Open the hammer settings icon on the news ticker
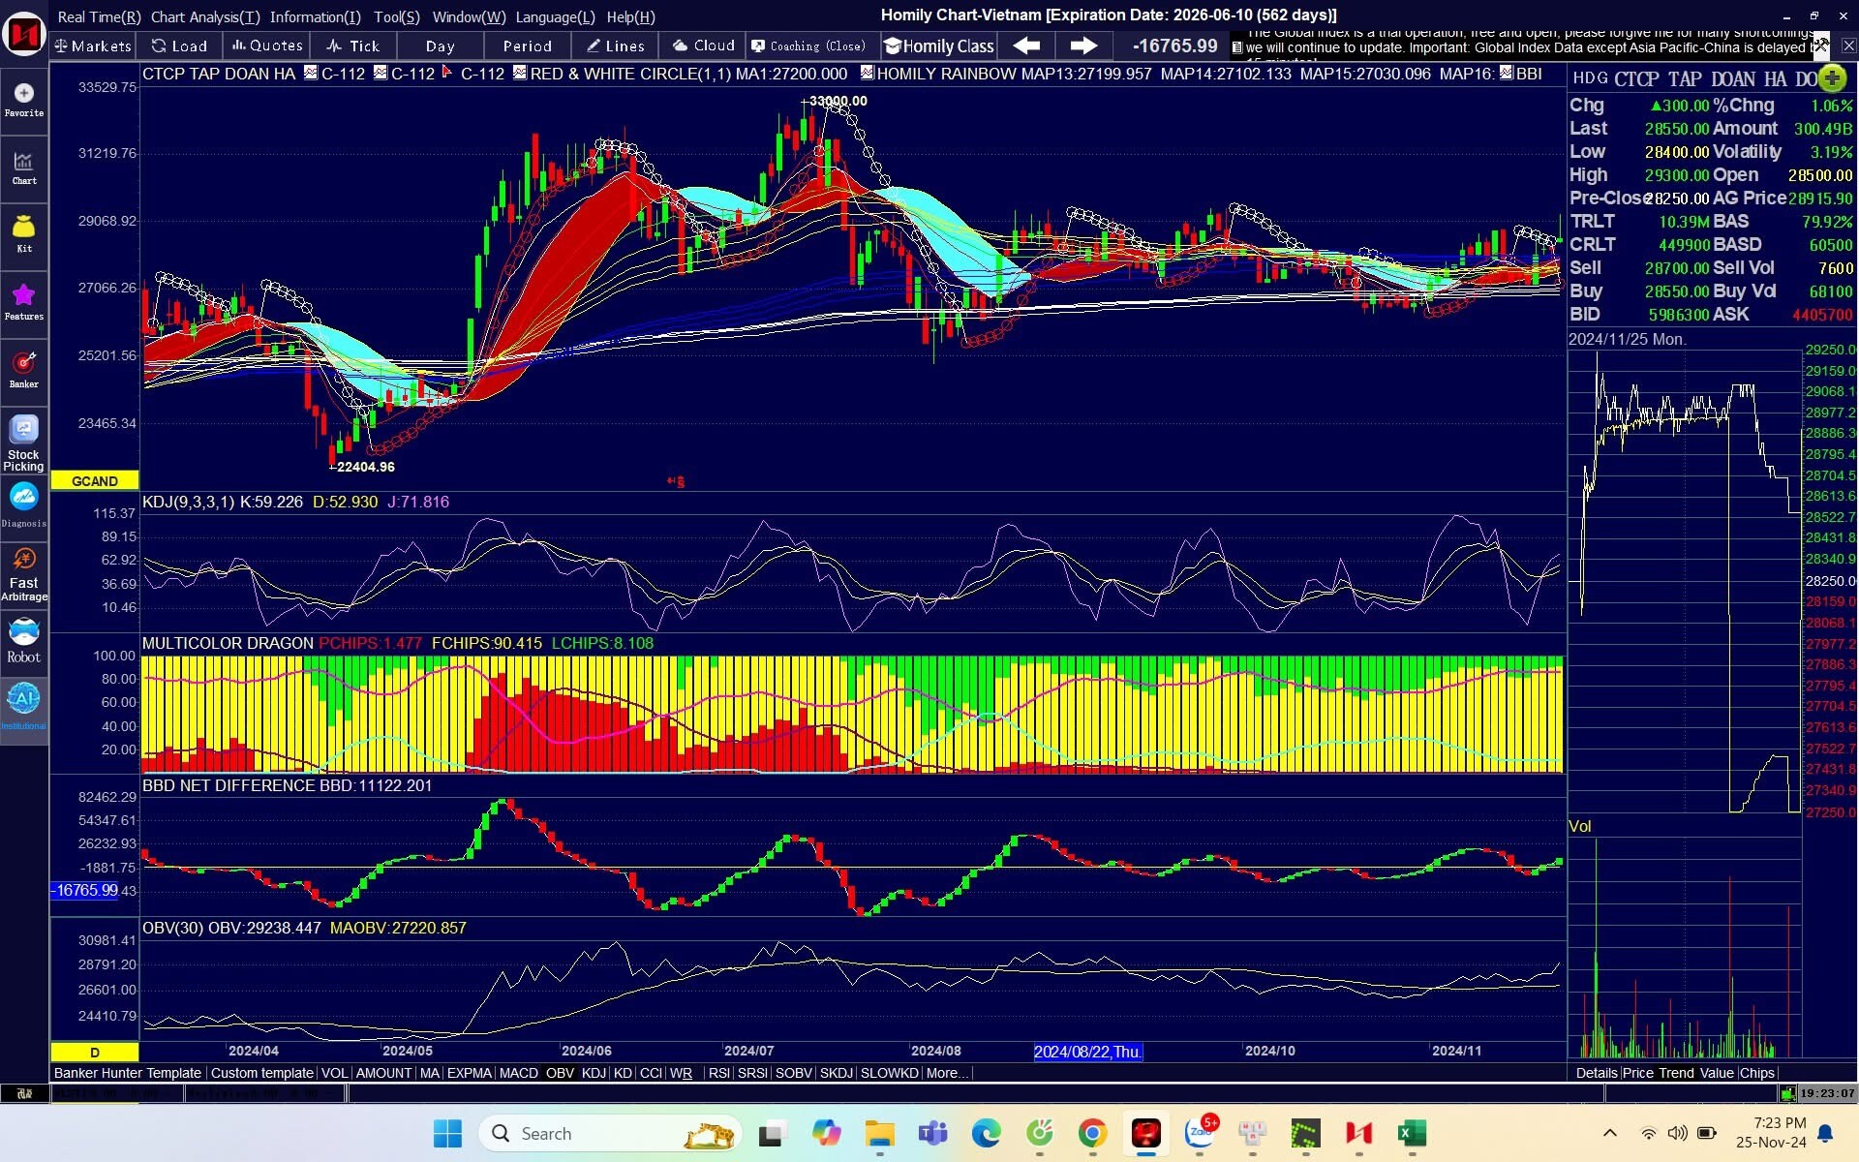Viewport: 1859px width, 1162px height. (x=1821, y=45)
